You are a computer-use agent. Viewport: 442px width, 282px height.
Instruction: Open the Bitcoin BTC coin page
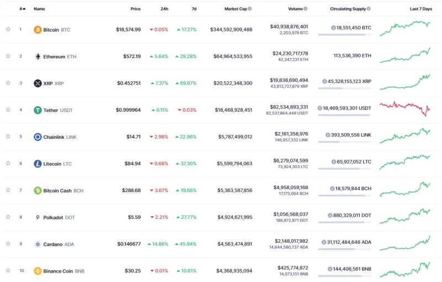(x=57, y=30)
